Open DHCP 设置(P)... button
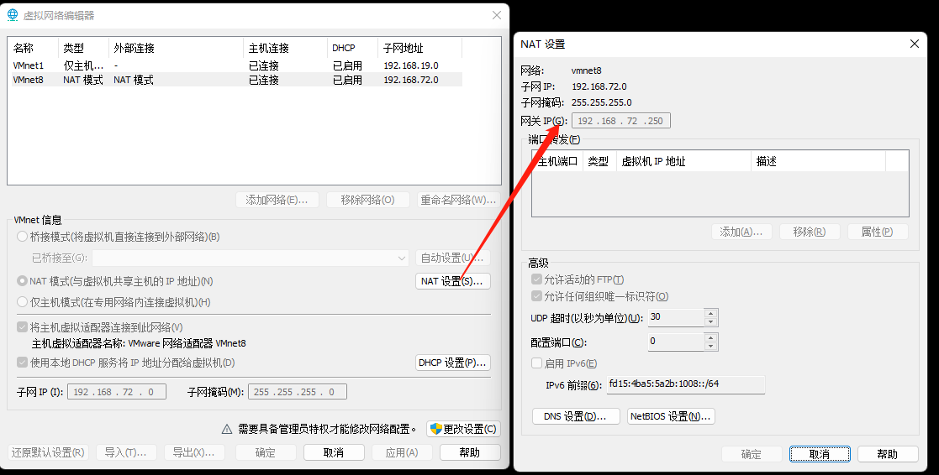 click(x=453, y=363)
